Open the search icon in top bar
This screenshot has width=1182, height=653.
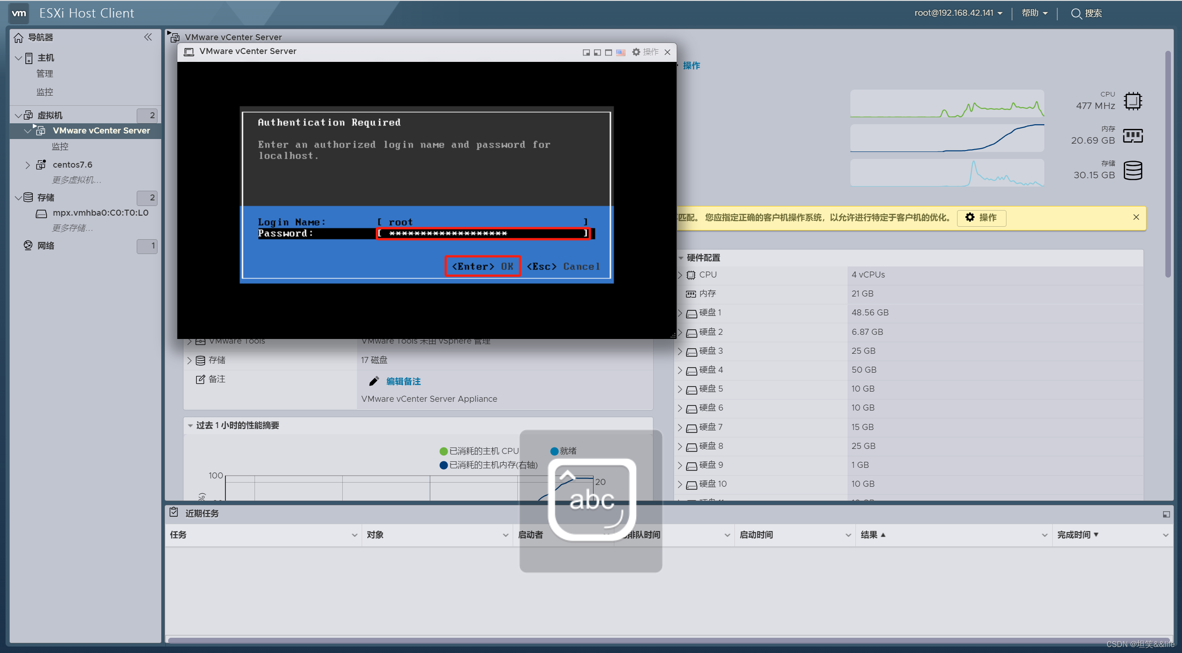tap(1076, 13)
